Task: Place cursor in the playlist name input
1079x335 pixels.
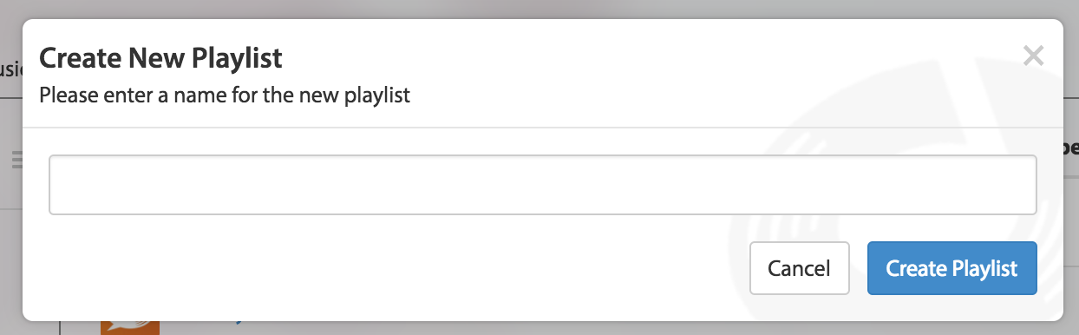Action: coord(543,185)
